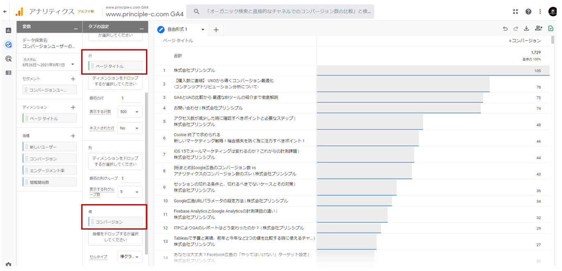Minimize the Variables panel
562x271 pixels.
(75, 27)
